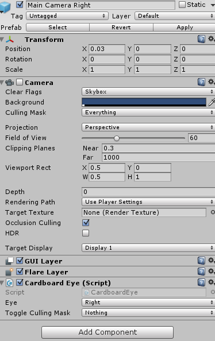Click the prefab Revert button
This screenshot has width=215, height=341.
pos(121,28)
